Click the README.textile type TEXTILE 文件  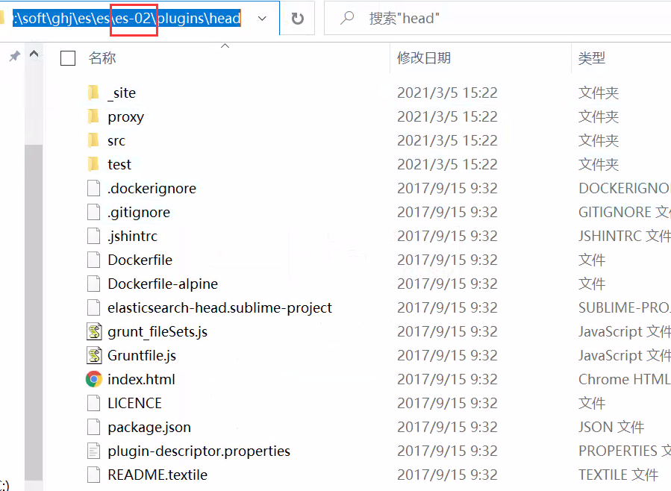[618, 475]
